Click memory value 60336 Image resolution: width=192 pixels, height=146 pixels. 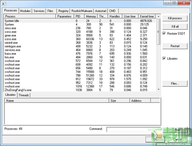[x=90, y=39]
